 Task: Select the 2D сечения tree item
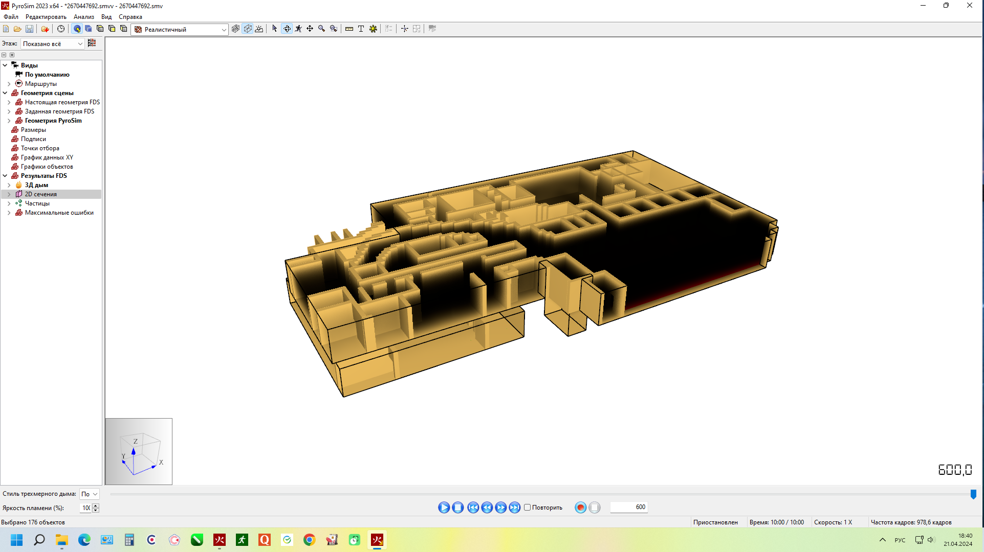41,194
